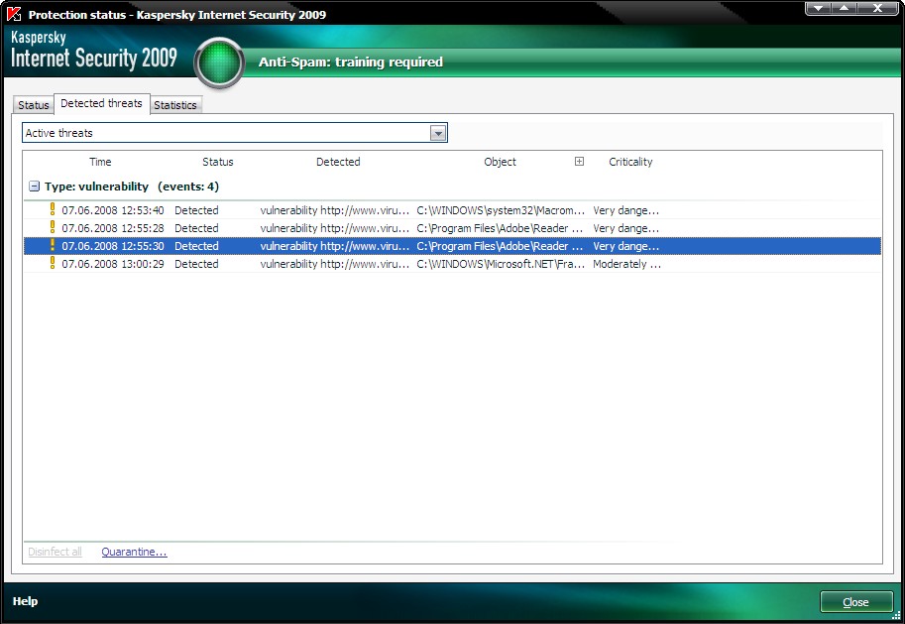
Task: Open the Help link at bottom
Action: [25, 601]
